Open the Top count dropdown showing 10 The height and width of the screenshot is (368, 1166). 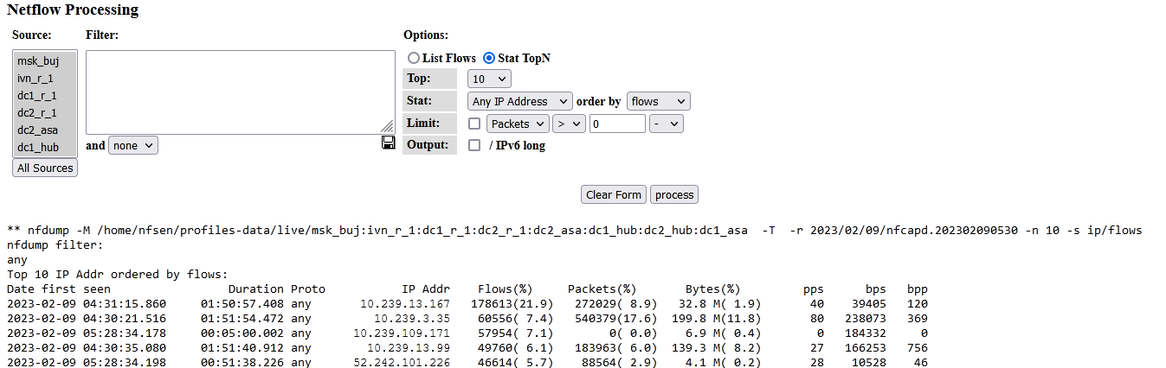tap(489, 79)
